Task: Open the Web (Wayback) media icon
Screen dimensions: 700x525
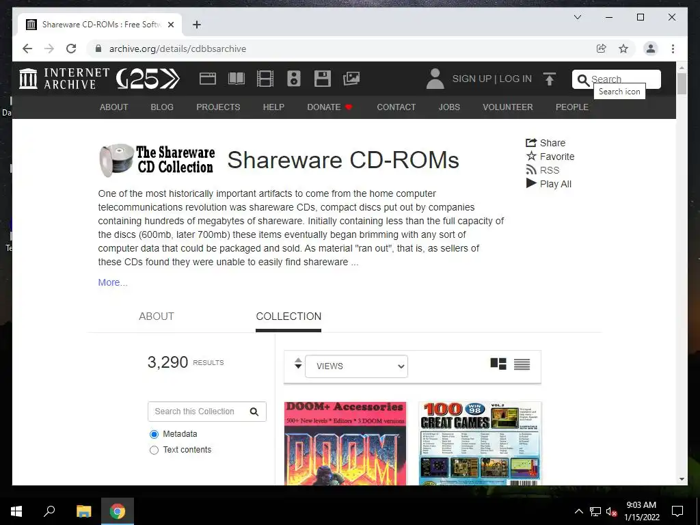Action: tap(208, 79)
